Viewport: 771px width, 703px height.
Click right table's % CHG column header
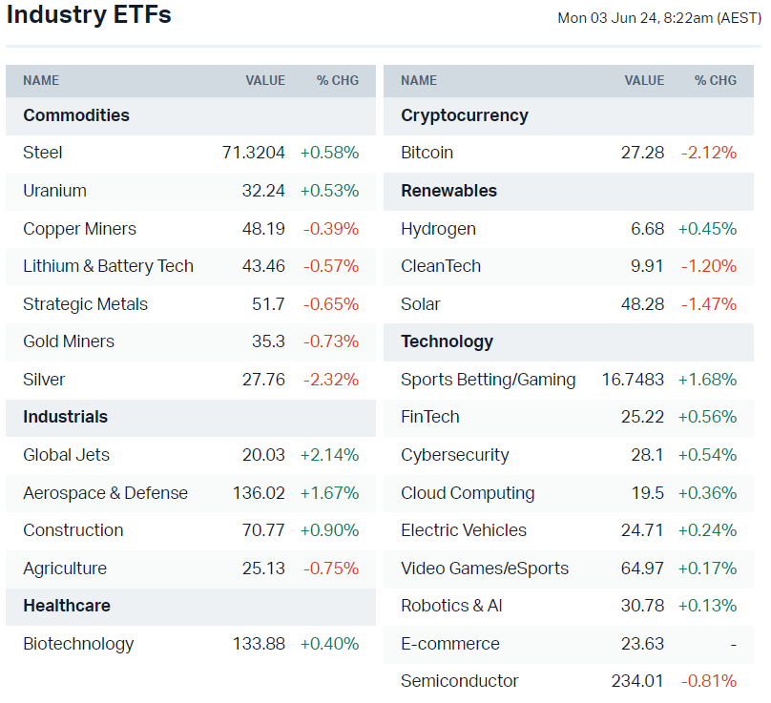716,81
